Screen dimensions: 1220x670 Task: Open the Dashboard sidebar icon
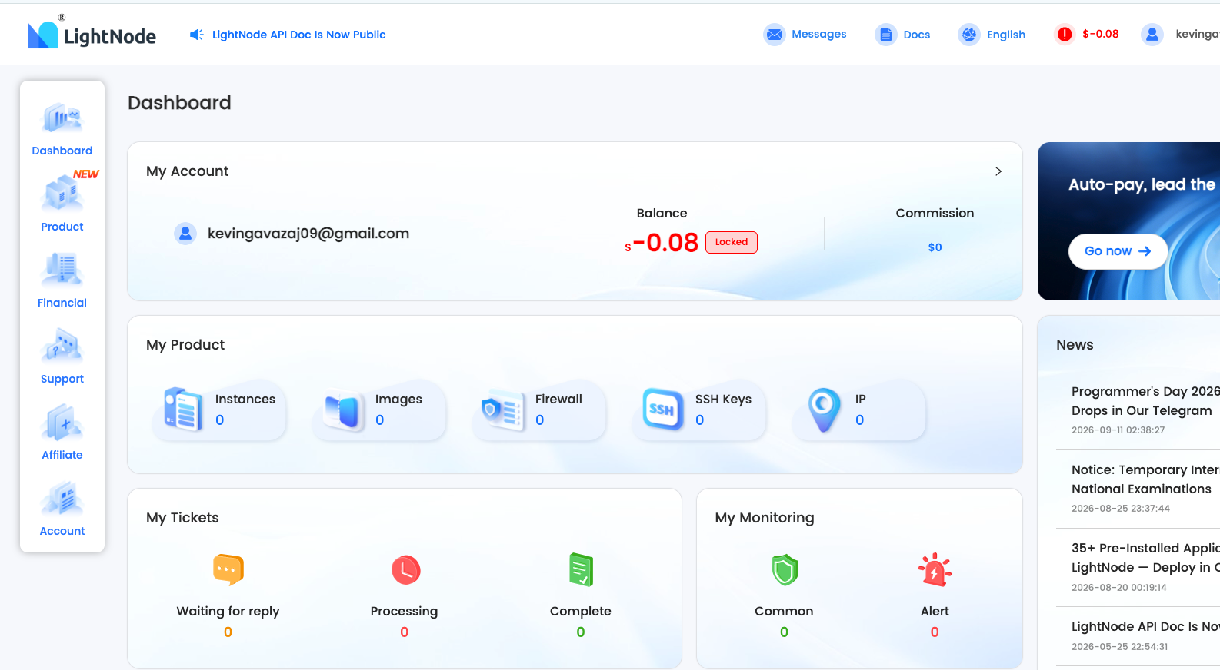[62, 118]
